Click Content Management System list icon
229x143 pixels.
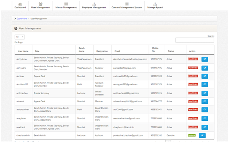127,4
